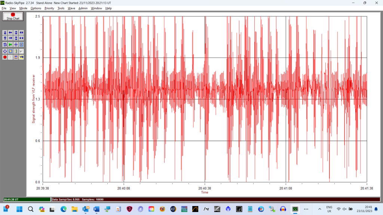
Task: Click the dashed box with pencil icon
Action: pyautogui.click(x=10, y=51)
